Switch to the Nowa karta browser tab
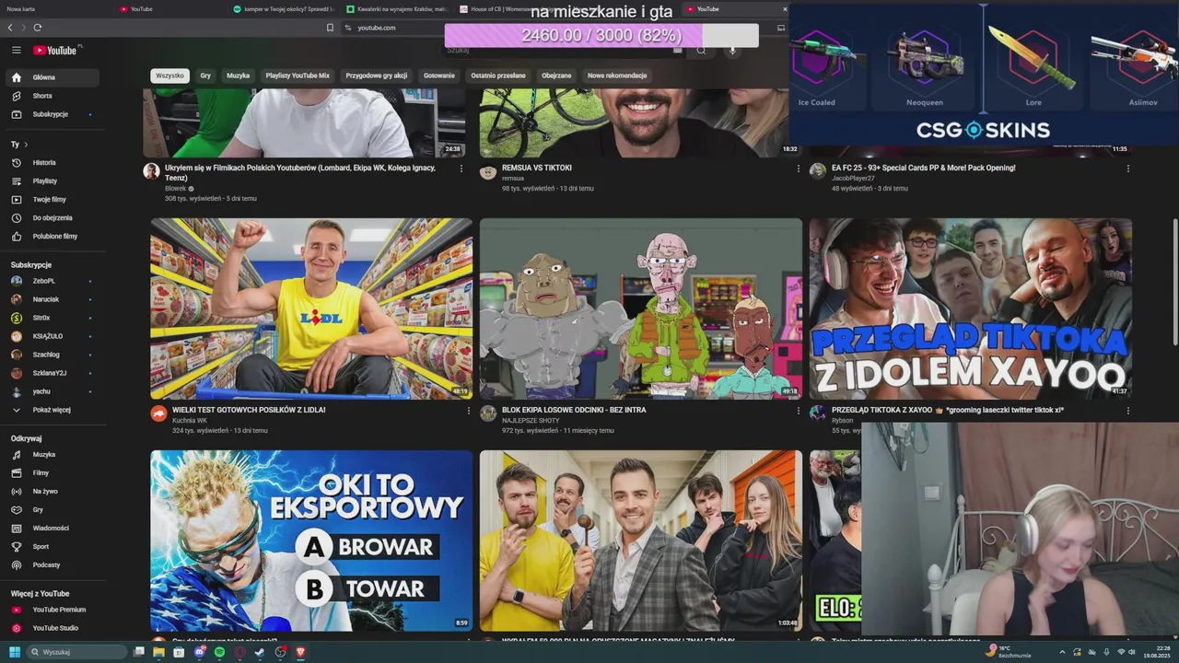This screenshot has height=663, width=1179. [55, 8]
